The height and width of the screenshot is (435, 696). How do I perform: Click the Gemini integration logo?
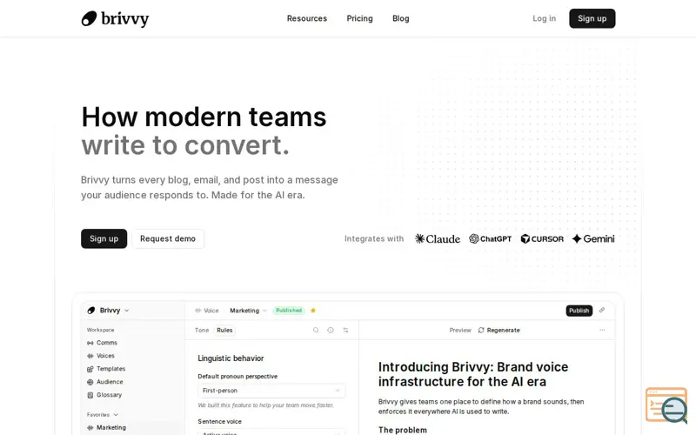click(x=593, y=238)
